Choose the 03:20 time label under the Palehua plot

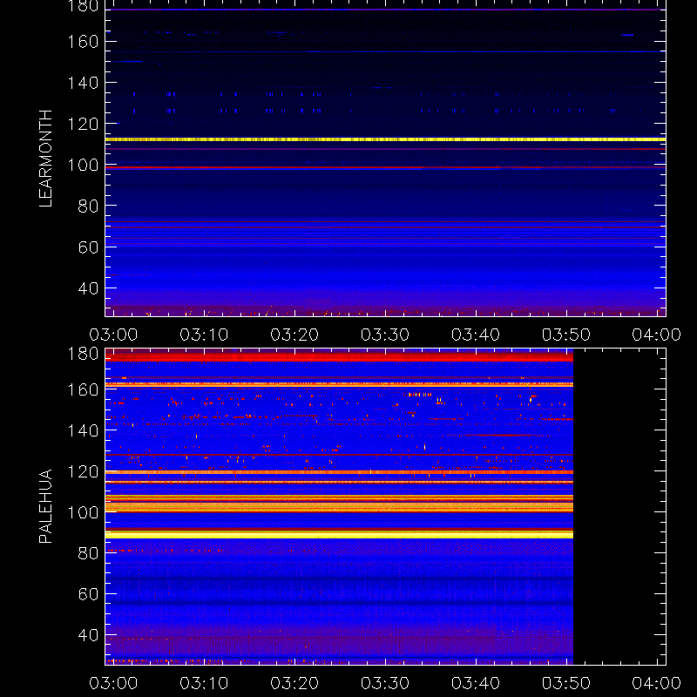point(294,683)
